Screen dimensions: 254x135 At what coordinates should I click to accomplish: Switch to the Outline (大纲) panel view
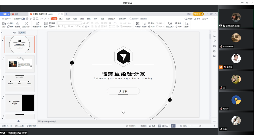(14, 32)
